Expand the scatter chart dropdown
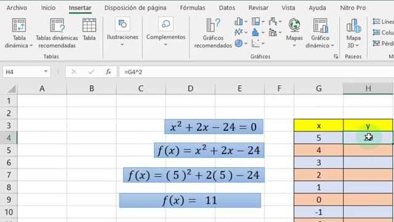The height and width of the screenshot is (222, 394). pyautogui.click(x=263, y=43)
